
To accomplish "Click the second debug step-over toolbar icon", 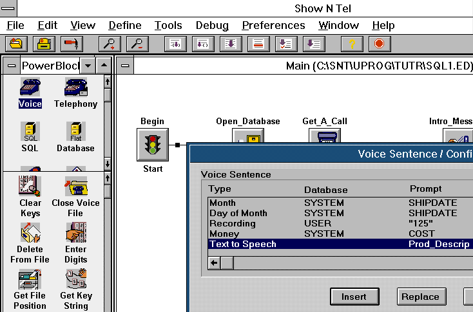I will (x=204, y=44).
